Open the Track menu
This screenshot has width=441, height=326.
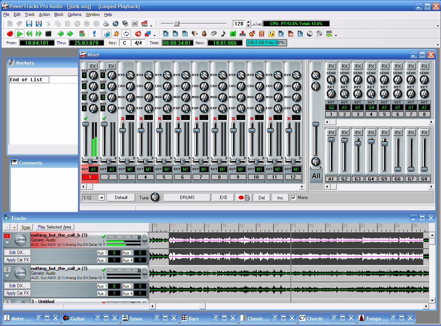click(x=30, y=14)
